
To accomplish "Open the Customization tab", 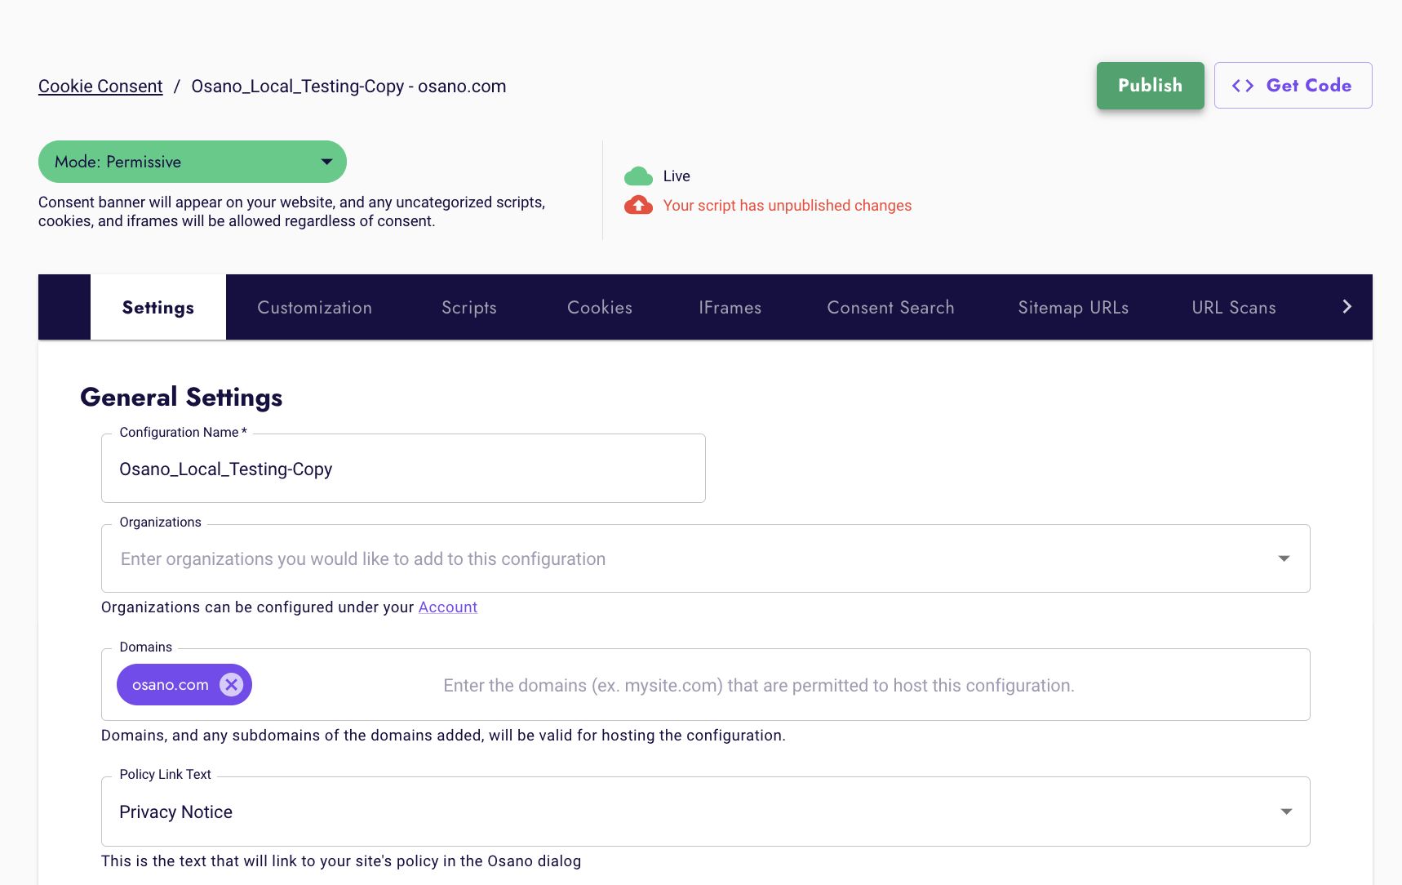I will click(x=315, y=307).
